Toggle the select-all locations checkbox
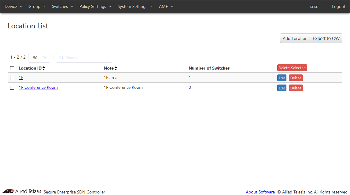 coord(12,68)
